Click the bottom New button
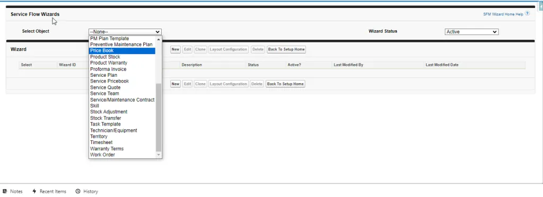 (176, 84)
